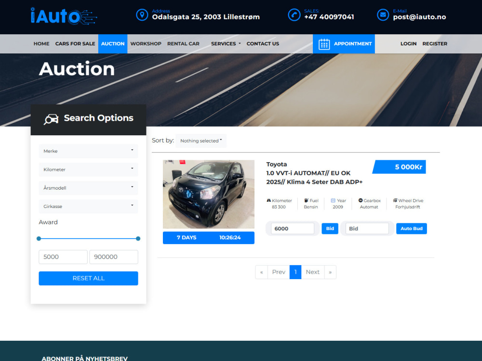The width and height of the screenshot is (482, 361).
Task: Click the Auto Bud button
Action: 411,228
